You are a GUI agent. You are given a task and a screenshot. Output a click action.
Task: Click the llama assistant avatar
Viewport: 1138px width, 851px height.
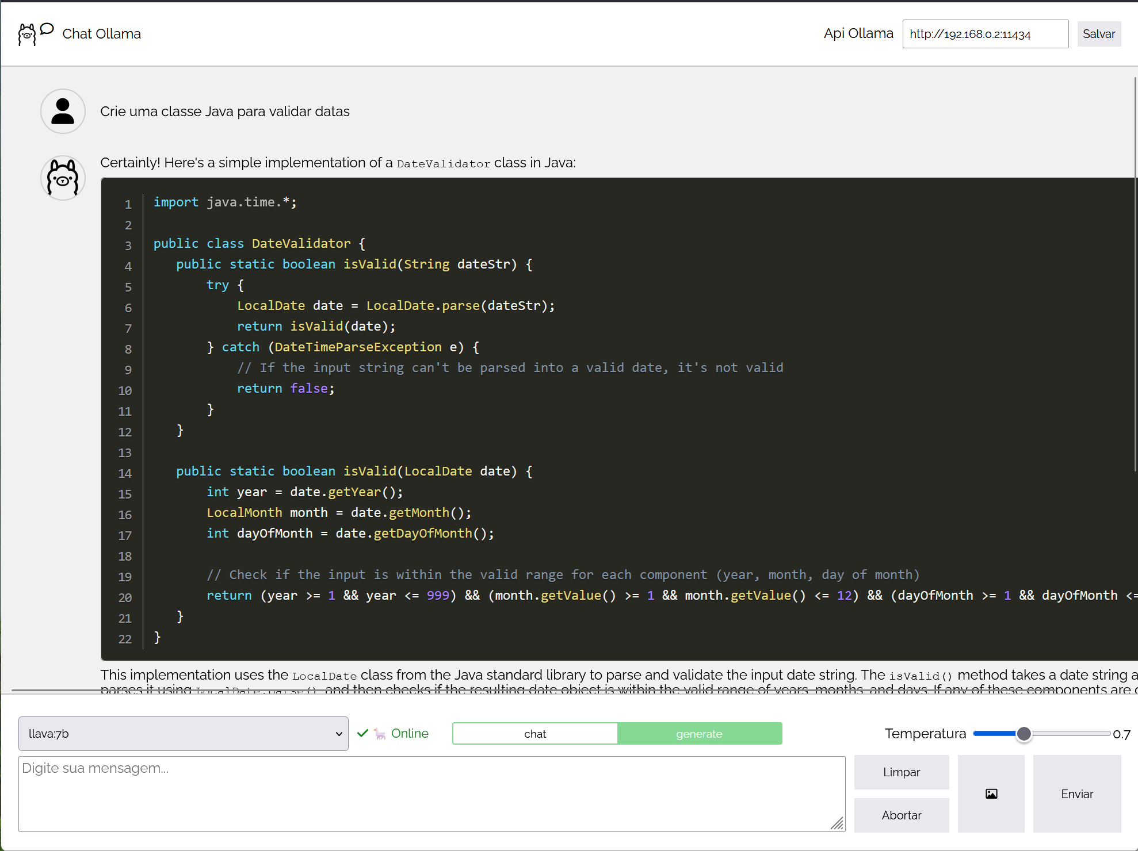coord(63,178)
